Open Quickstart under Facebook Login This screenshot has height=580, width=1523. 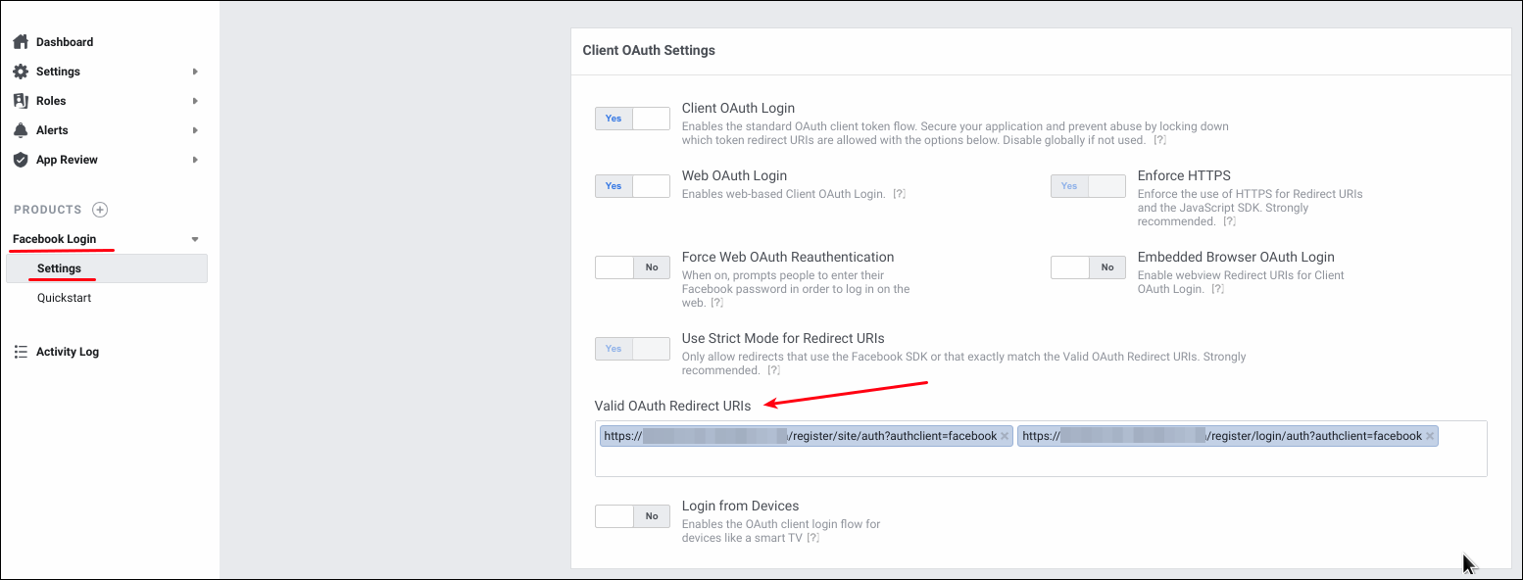tap(64, 298)
